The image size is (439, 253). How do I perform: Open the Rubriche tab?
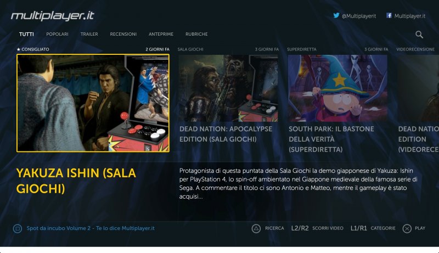coord(196,34)
